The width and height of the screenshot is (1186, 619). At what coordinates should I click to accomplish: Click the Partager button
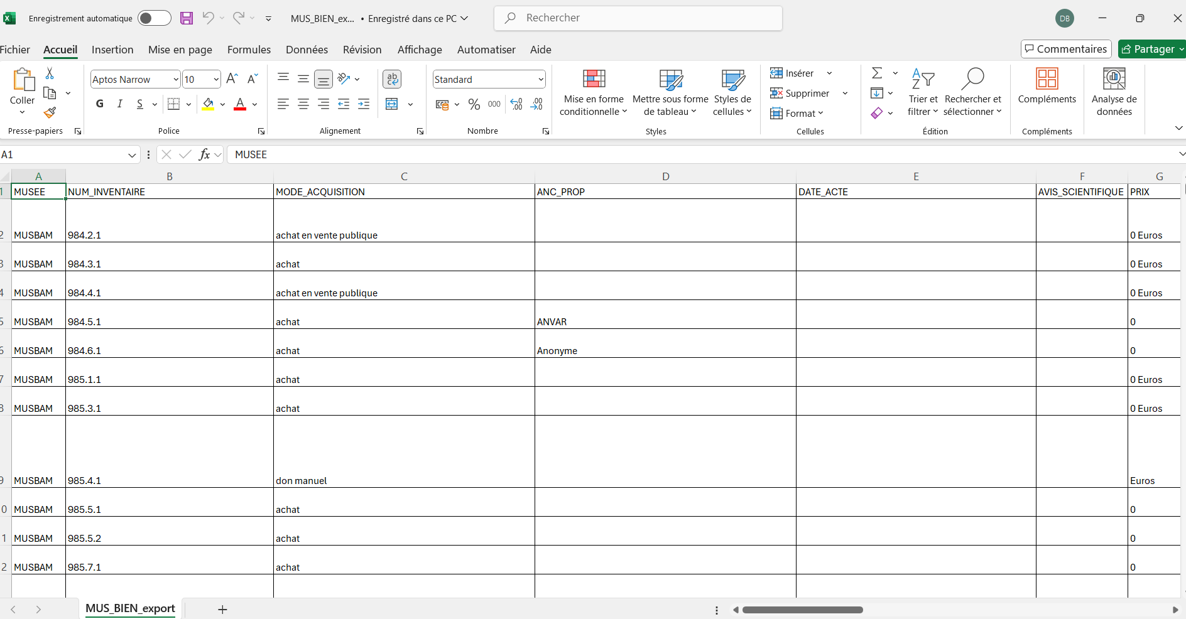pos(1148,49)
